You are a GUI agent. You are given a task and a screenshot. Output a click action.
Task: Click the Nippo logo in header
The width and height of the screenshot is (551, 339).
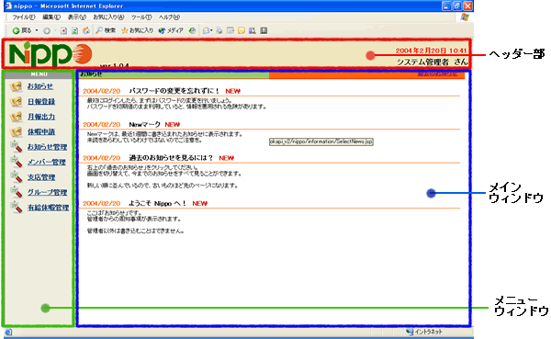pyautogui.click(x=51, y=54)
